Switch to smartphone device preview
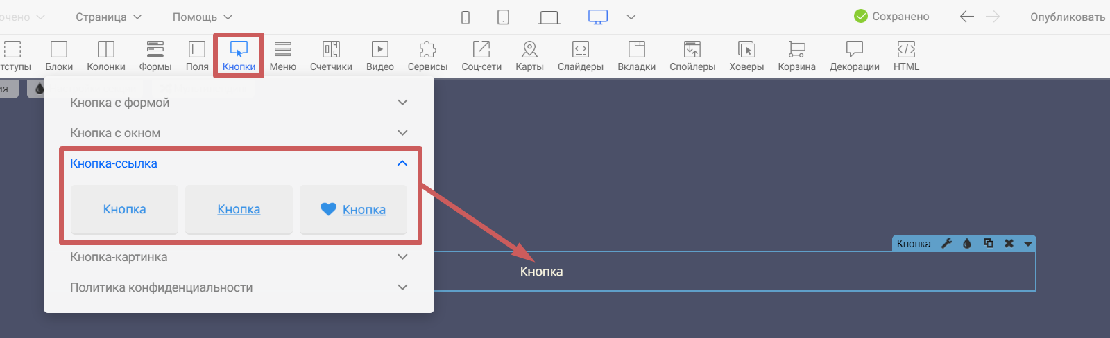 click(x=466, y=17)
